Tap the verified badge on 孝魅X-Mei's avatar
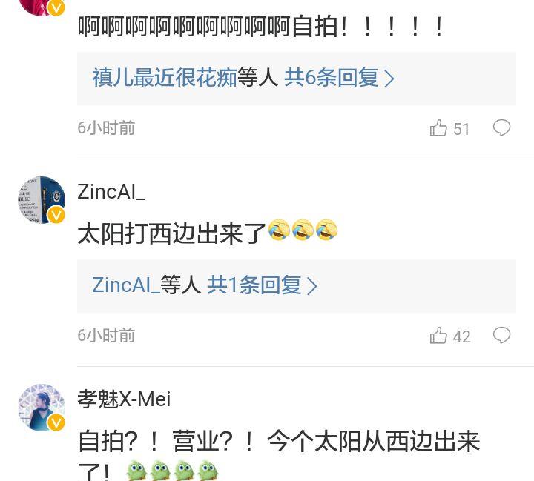 pos(56,422)
